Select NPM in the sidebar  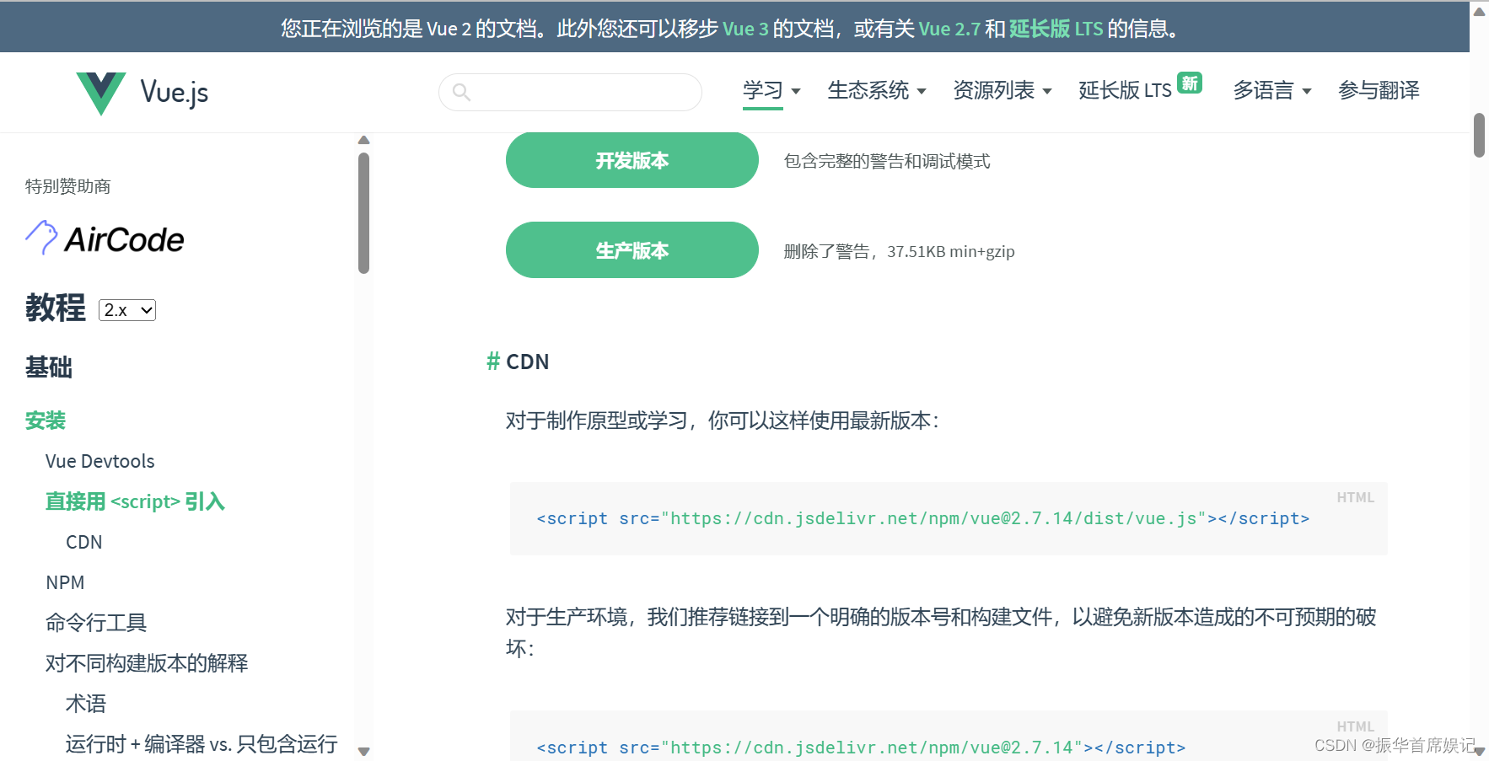click(x=65, y=582)
